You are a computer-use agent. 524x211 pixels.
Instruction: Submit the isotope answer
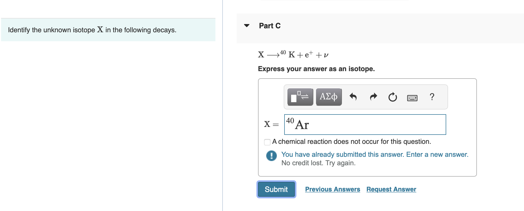coord(276,189)
